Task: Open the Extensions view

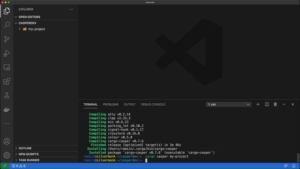Action: click(7, 81)
